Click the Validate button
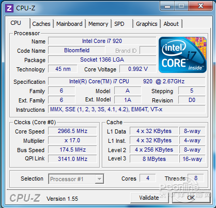This screenshot has height=208, width=216. (149, 198)
